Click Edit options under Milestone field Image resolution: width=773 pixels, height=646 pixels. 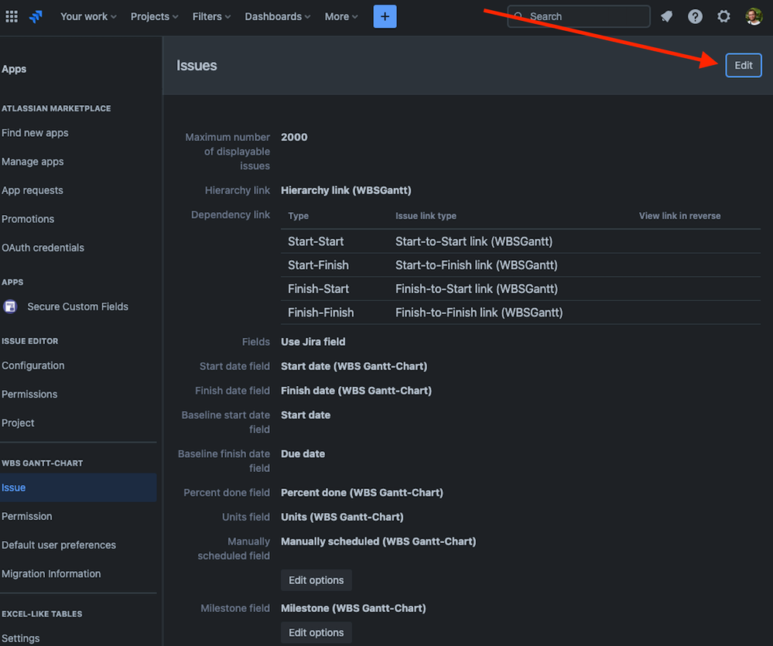pyautogui.click(x=316, y=632)
